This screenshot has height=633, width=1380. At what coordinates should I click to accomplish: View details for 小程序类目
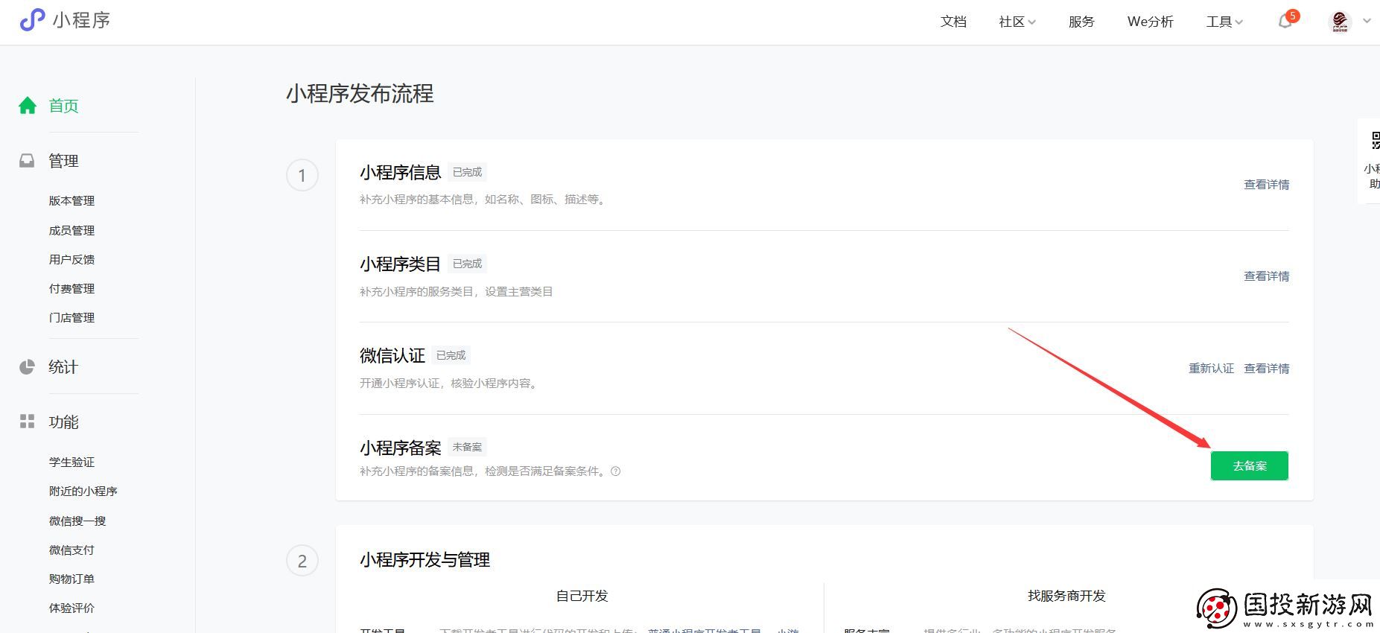click(1266, 276)
